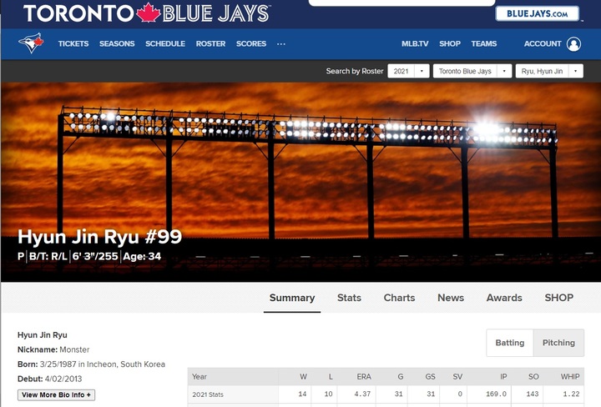This screenshot has width=601, height=407.
Task: Open the SCORES menu item
Action: tap(251, 43)
